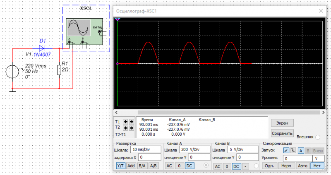Image resolution: width=331 pixels, height=175 pixels.
Task: Choose Нет trigger mode
Action: 317,166
